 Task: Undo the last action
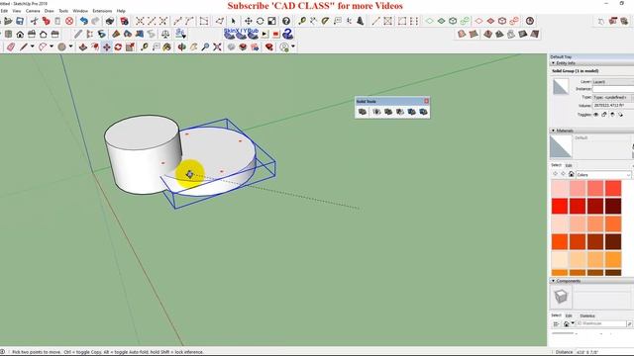tap(83, 21)
